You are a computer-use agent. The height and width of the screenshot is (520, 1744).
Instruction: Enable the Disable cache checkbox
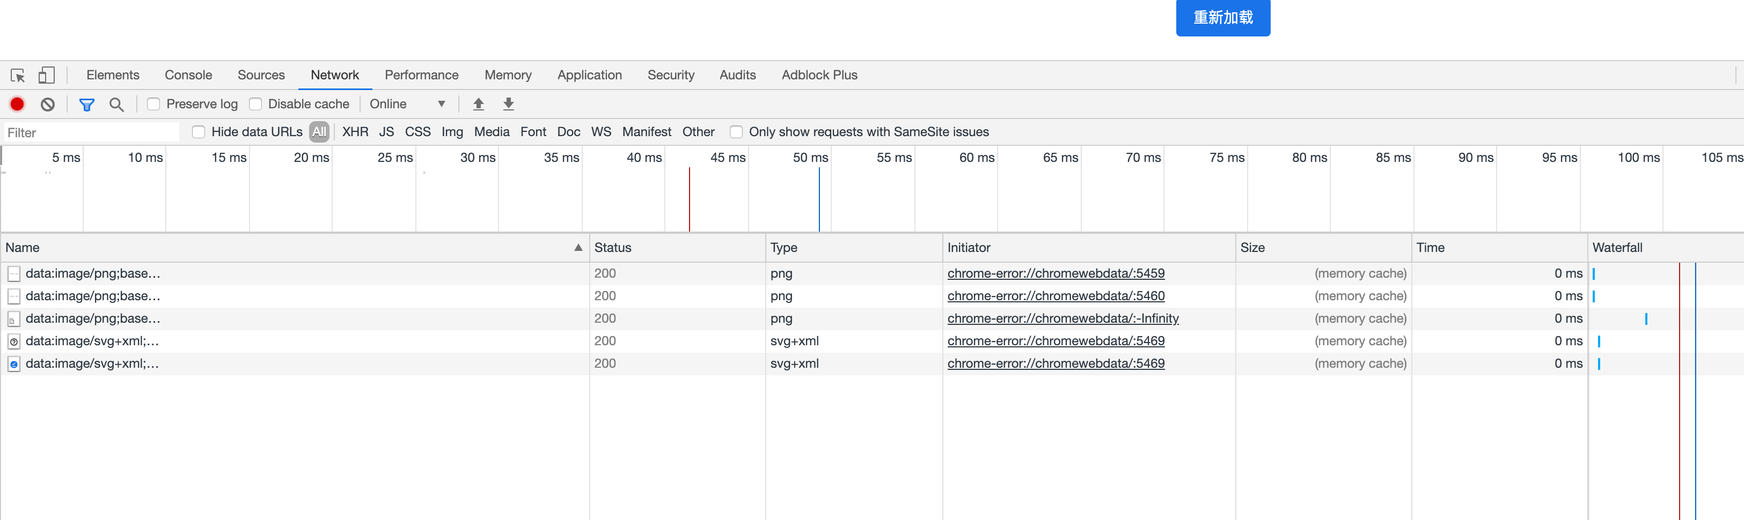pyautogui.click(x=255, y=104)
